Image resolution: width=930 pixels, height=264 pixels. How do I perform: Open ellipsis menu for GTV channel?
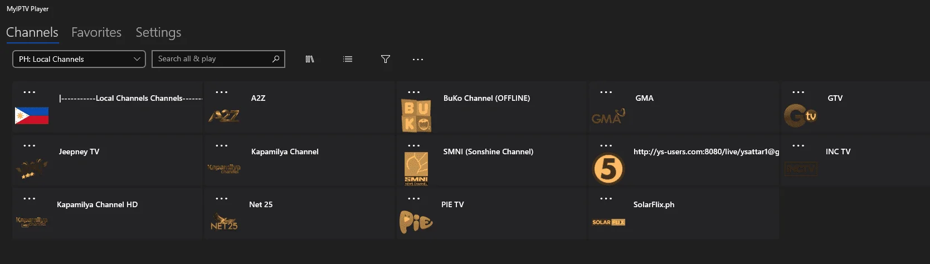798,92
